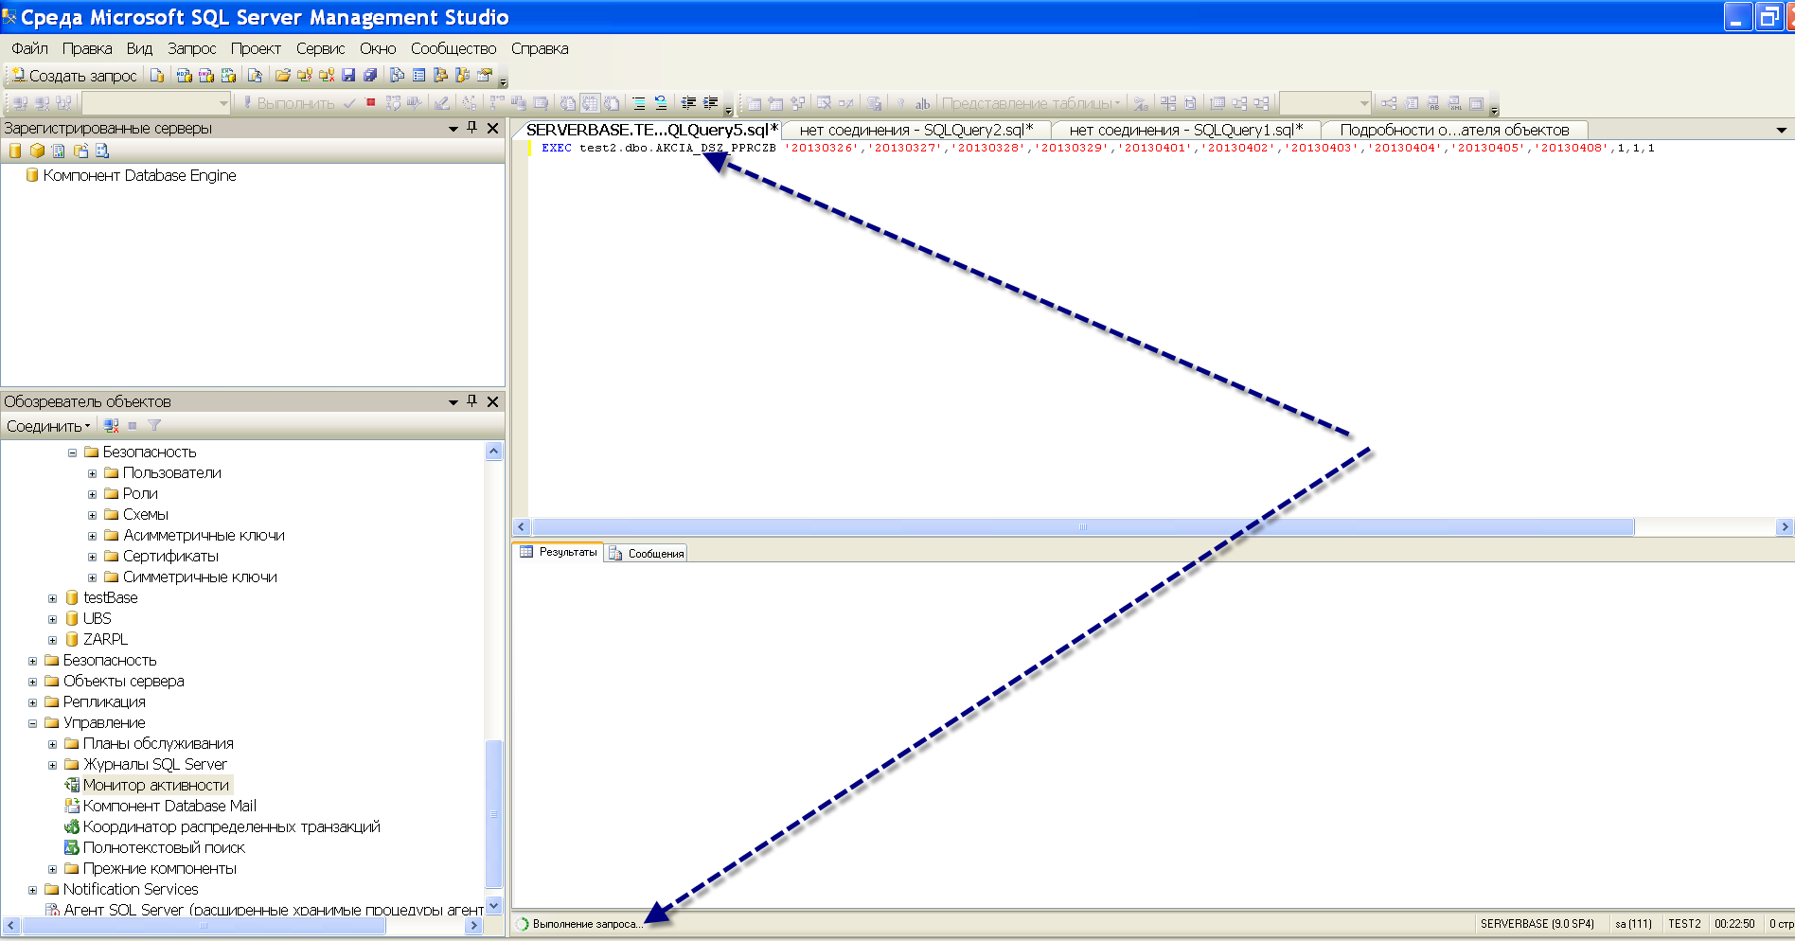Open the Файл menu
Screen dimensions: 1795x941
point(29,48)
